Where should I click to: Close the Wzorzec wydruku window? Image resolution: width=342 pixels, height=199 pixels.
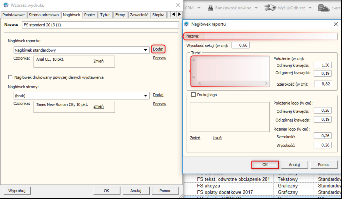pyautogui.click(x=178, y=5)
